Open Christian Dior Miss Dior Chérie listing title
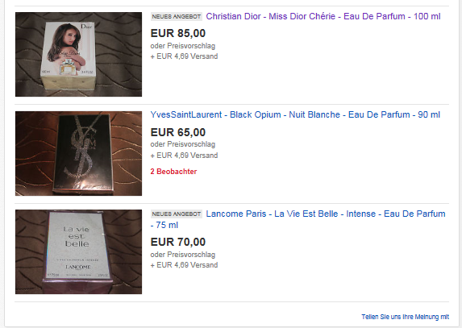This screenshot has height=328, width=462. coord(323,16)
